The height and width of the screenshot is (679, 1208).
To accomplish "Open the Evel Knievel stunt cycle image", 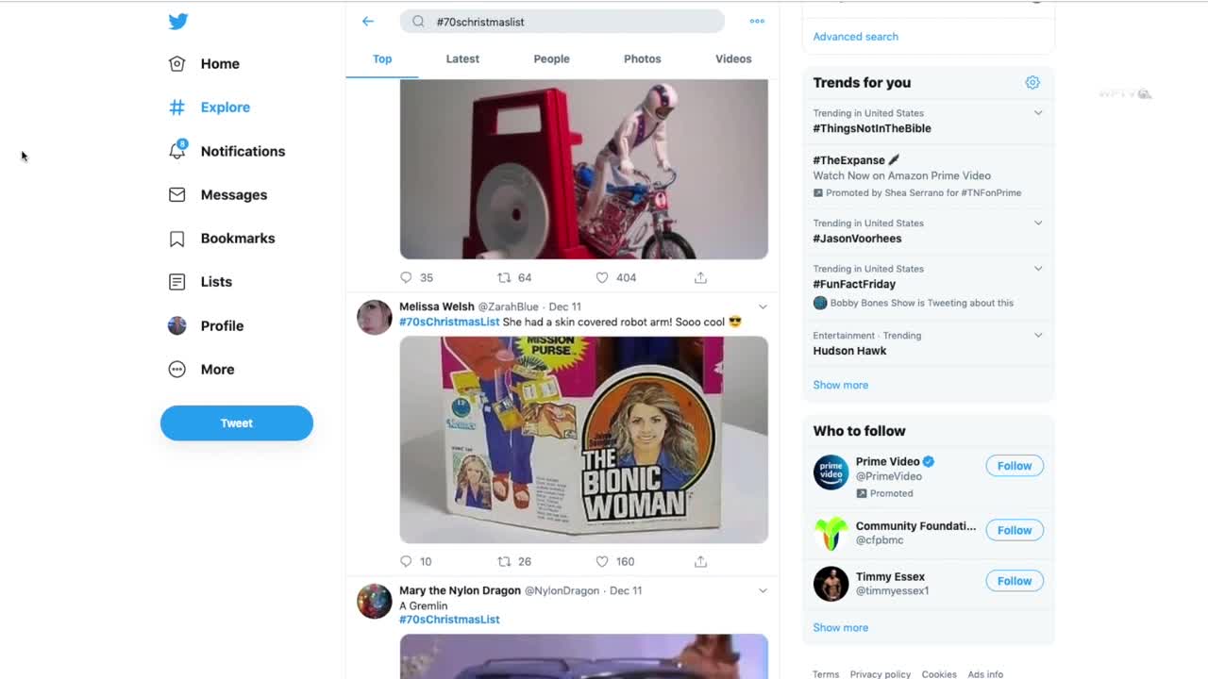I will (x=583, y=169).
